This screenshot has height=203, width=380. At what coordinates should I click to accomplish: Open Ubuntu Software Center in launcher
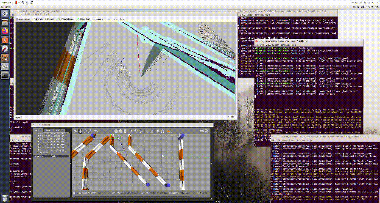[5, 40]
